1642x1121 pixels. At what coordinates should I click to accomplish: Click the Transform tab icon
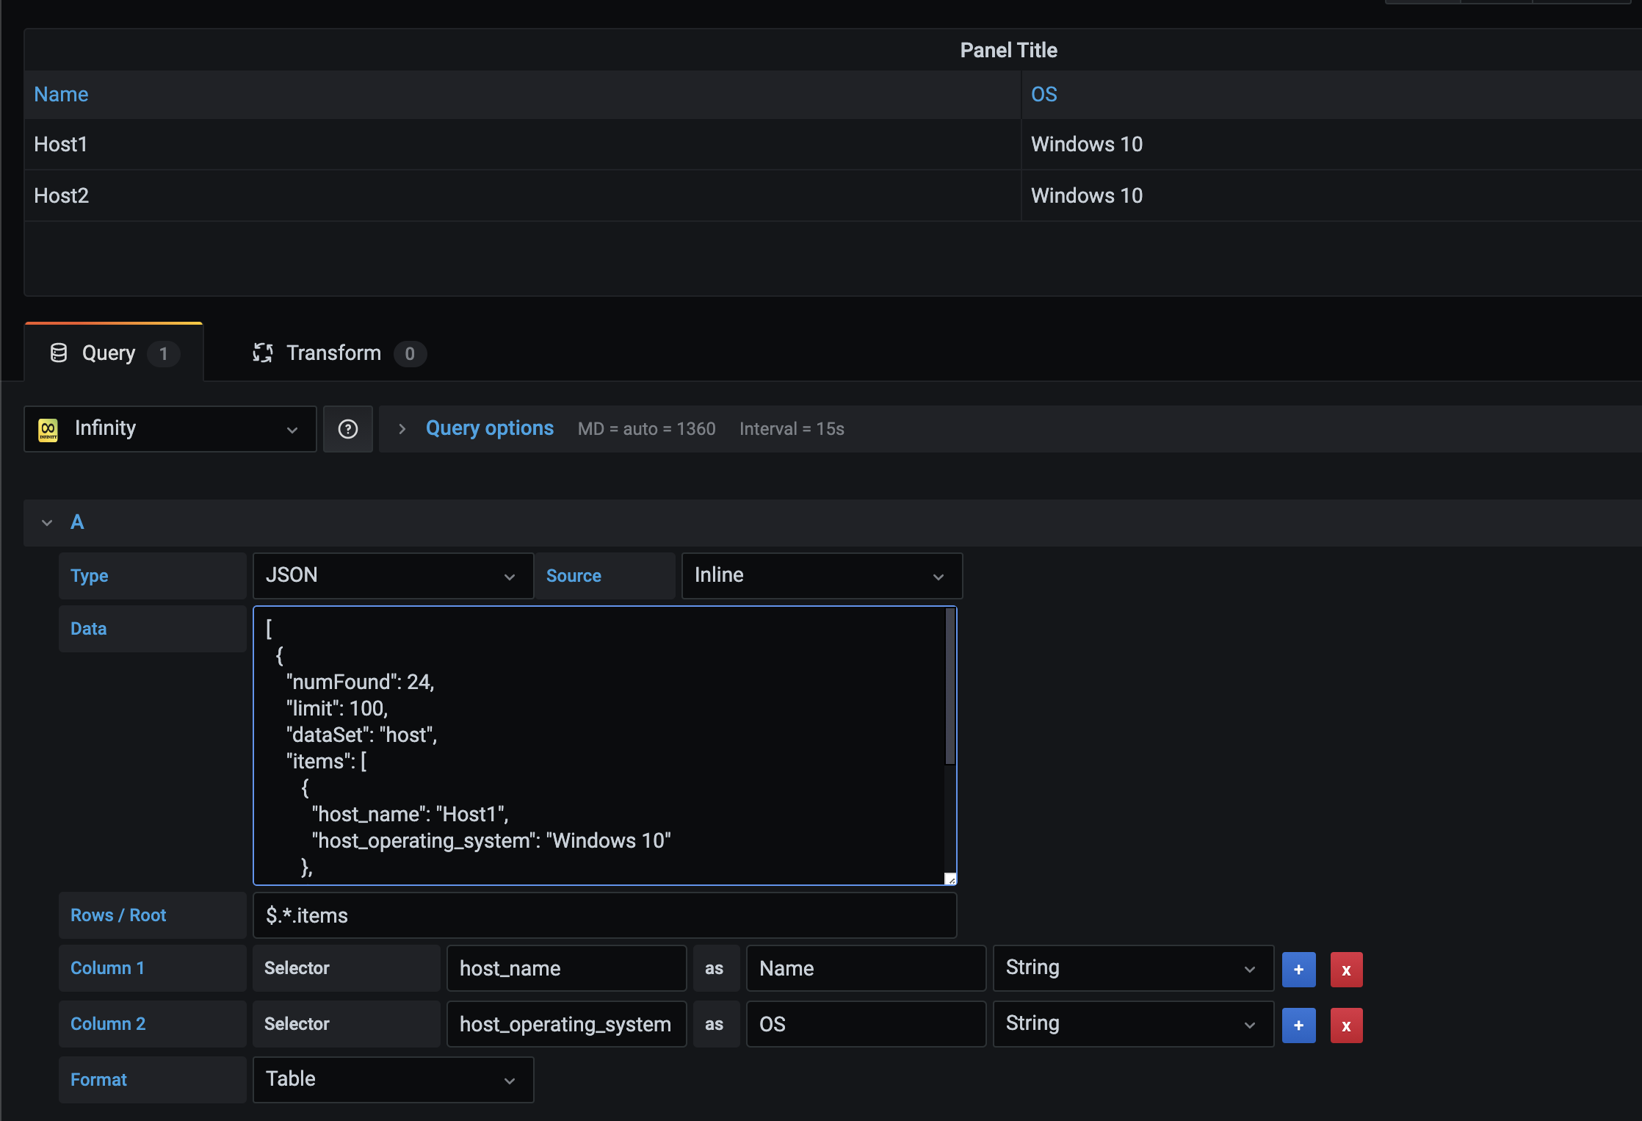[262, 353]
